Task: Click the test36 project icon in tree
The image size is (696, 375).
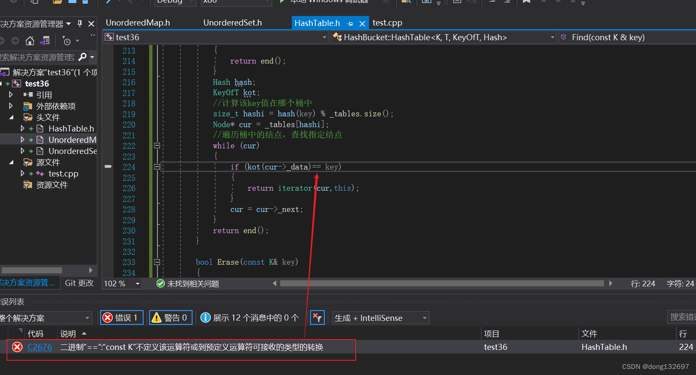Action: 16,83
